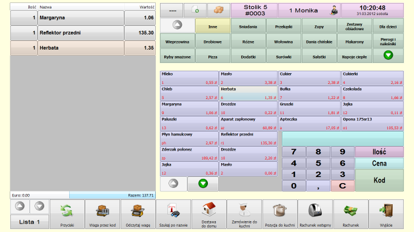414x232 pixels.
Task: Collapse categories with grey up arrow
Action: click(x=177, y=25)
